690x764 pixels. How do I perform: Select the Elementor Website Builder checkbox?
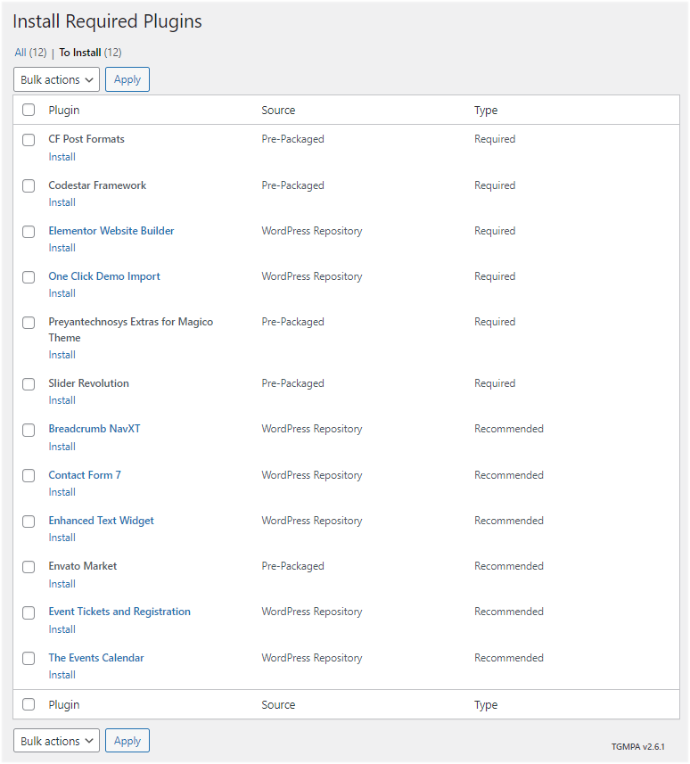point(29,232)
